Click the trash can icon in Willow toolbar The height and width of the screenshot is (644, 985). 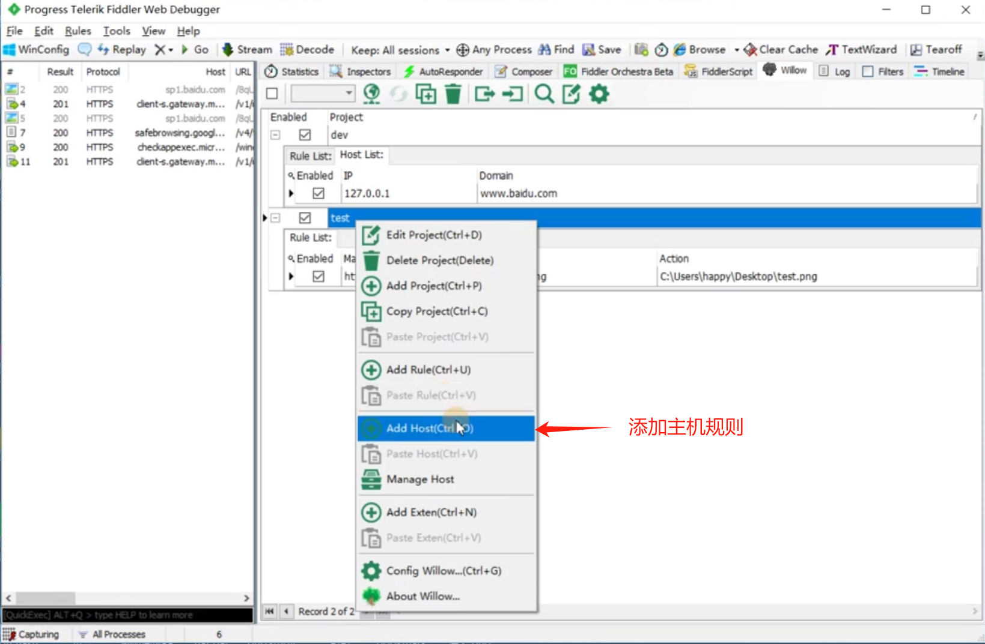[453, 94]
